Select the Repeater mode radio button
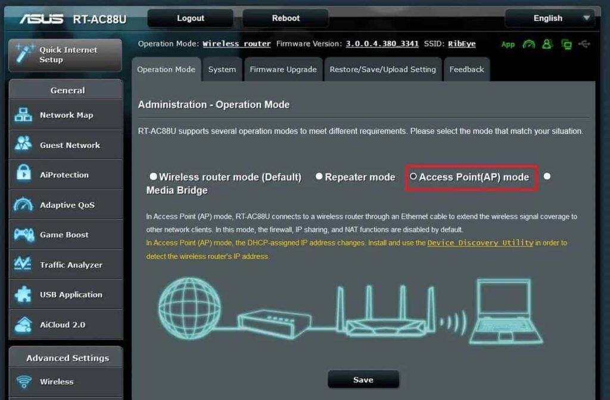This screenshot has height=400, width=610. (319, 177)
